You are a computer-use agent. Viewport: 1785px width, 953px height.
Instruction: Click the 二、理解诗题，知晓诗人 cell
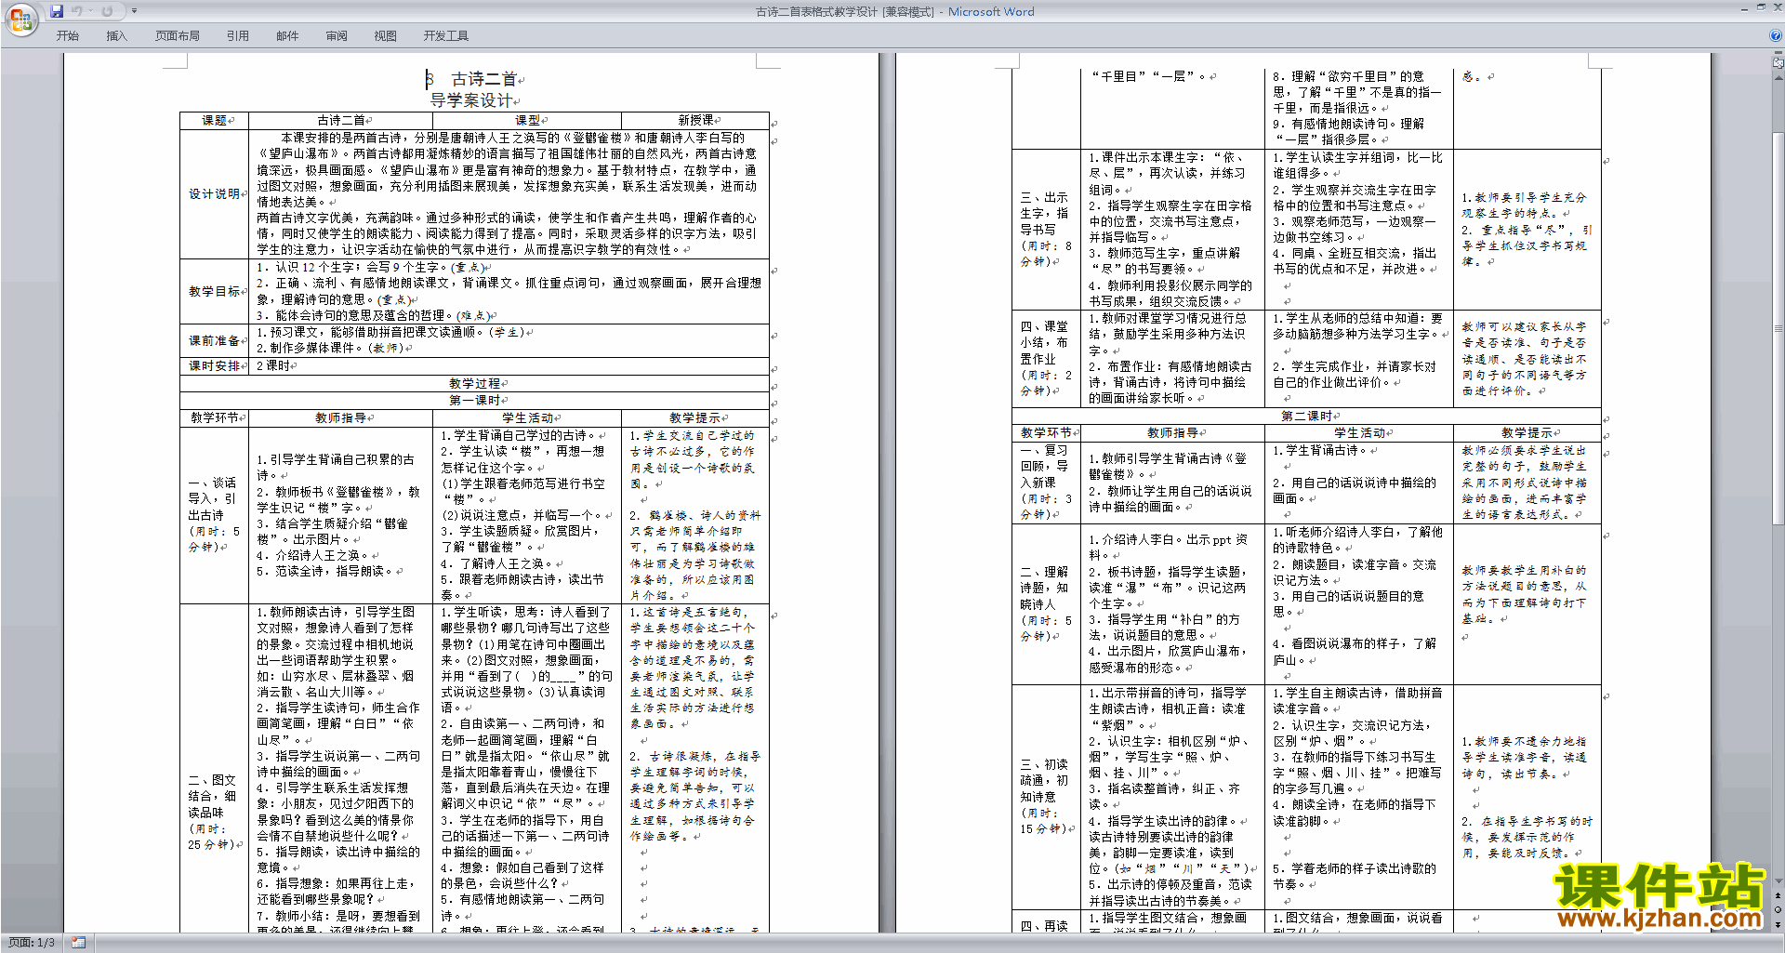pyautogui.click(x=1046, y=603)
